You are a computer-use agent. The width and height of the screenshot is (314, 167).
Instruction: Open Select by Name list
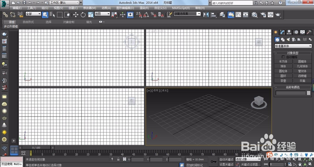[x=52, y=15]
